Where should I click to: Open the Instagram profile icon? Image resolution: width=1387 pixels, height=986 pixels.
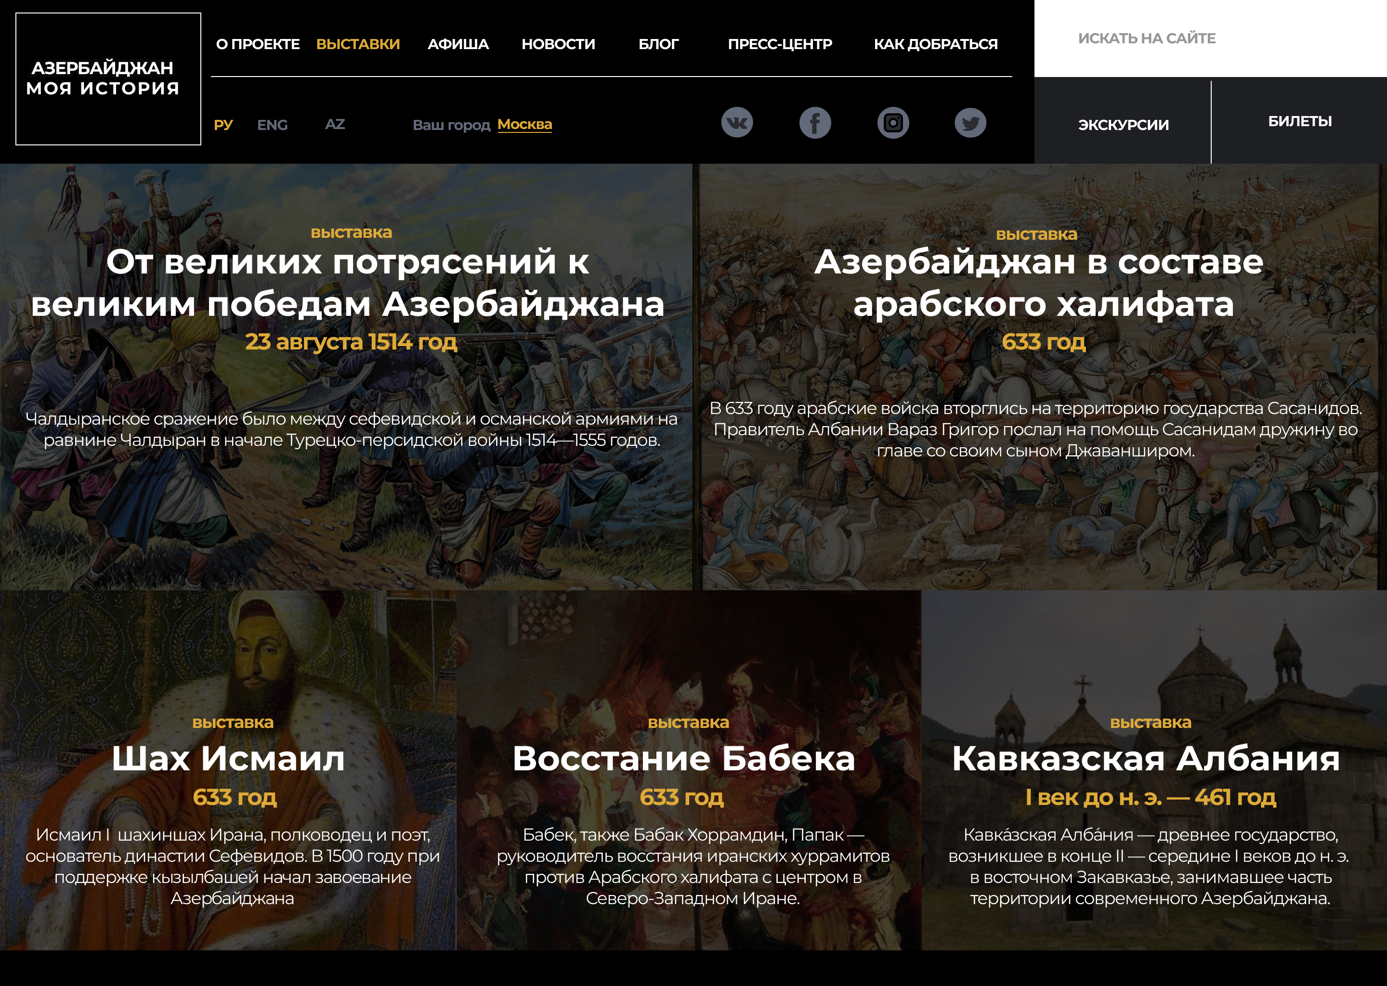click(893, 123)
